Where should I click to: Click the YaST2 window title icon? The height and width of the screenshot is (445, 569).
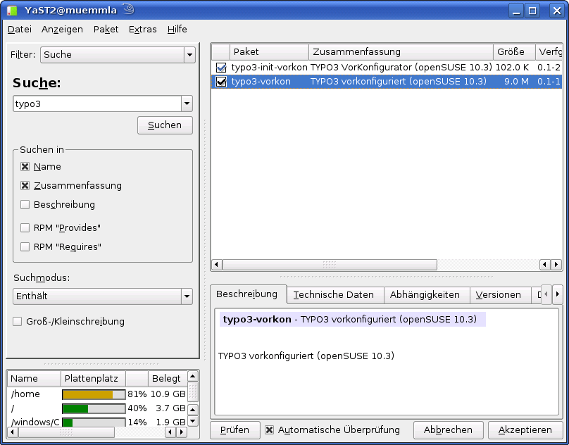point(12,10)
